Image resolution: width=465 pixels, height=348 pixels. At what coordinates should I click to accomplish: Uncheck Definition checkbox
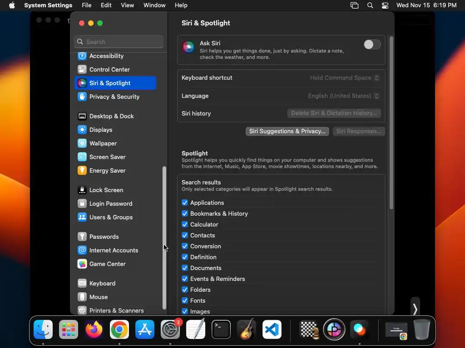click(x=185, y=257)
